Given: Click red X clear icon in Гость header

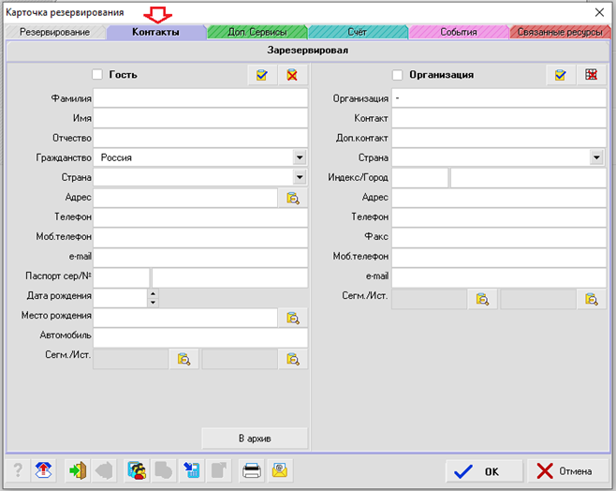Looking at the screenshot, I should [x=292, y=75].
